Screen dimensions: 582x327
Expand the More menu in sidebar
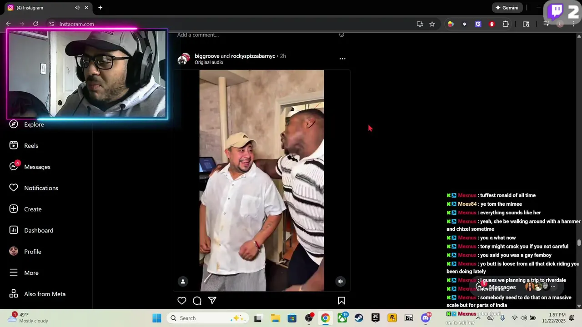coord(24,273)
